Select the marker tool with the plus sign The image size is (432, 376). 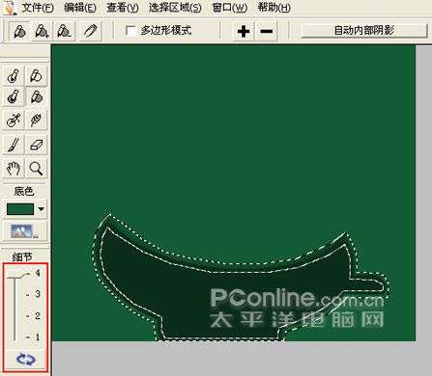[x=42, y=31]
